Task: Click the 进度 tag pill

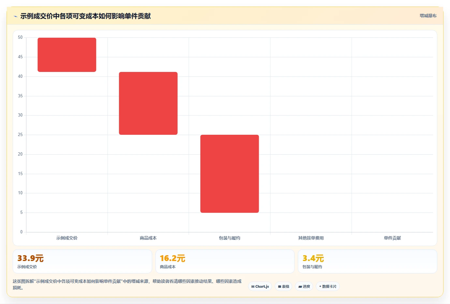Action: pos(304,286)
